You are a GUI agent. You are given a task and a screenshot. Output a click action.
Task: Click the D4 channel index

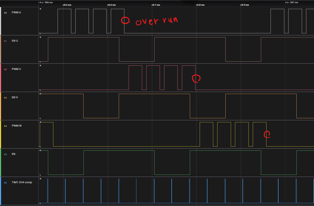5,126
